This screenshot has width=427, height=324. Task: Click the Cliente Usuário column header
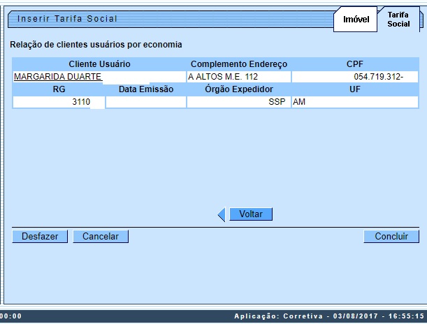coord(99,64)
